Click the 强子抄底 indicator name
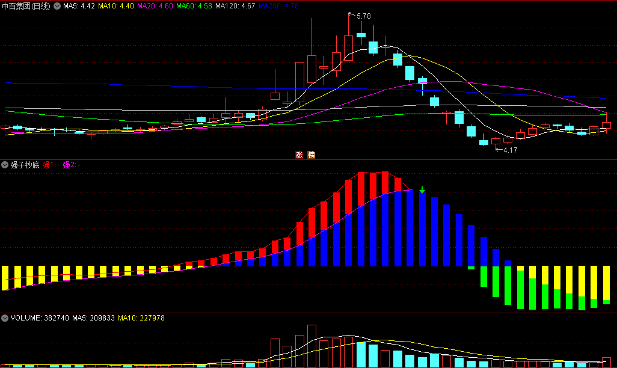617x368 pixels. click(x=25, y=165)
